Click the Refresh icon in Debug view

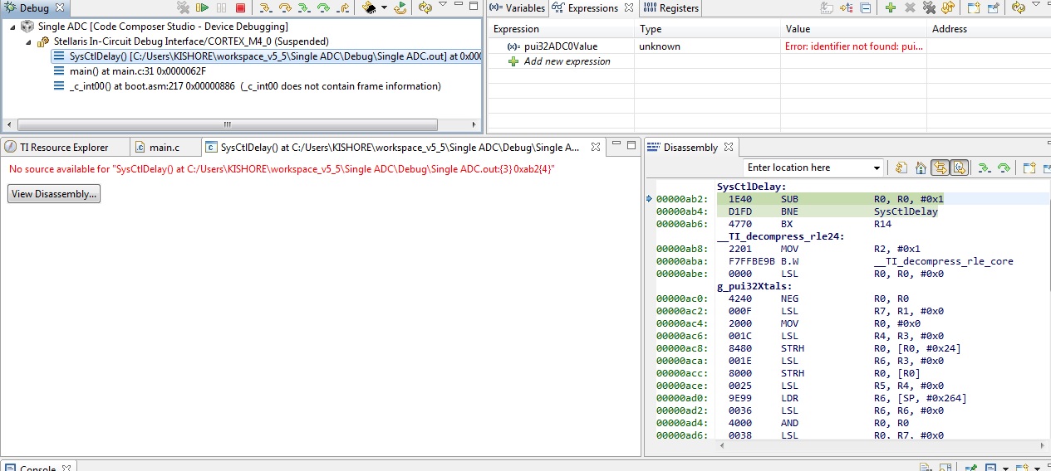[425, 8]
